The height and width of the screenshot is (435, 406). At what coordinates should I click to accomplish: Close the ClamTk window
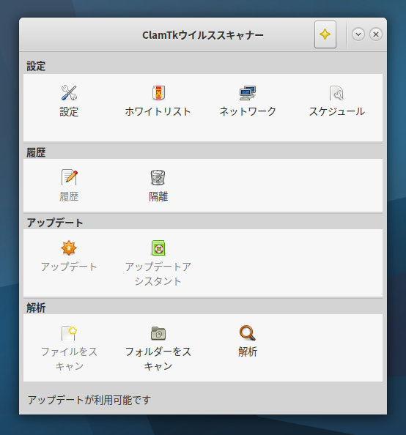tap(376, 34)
